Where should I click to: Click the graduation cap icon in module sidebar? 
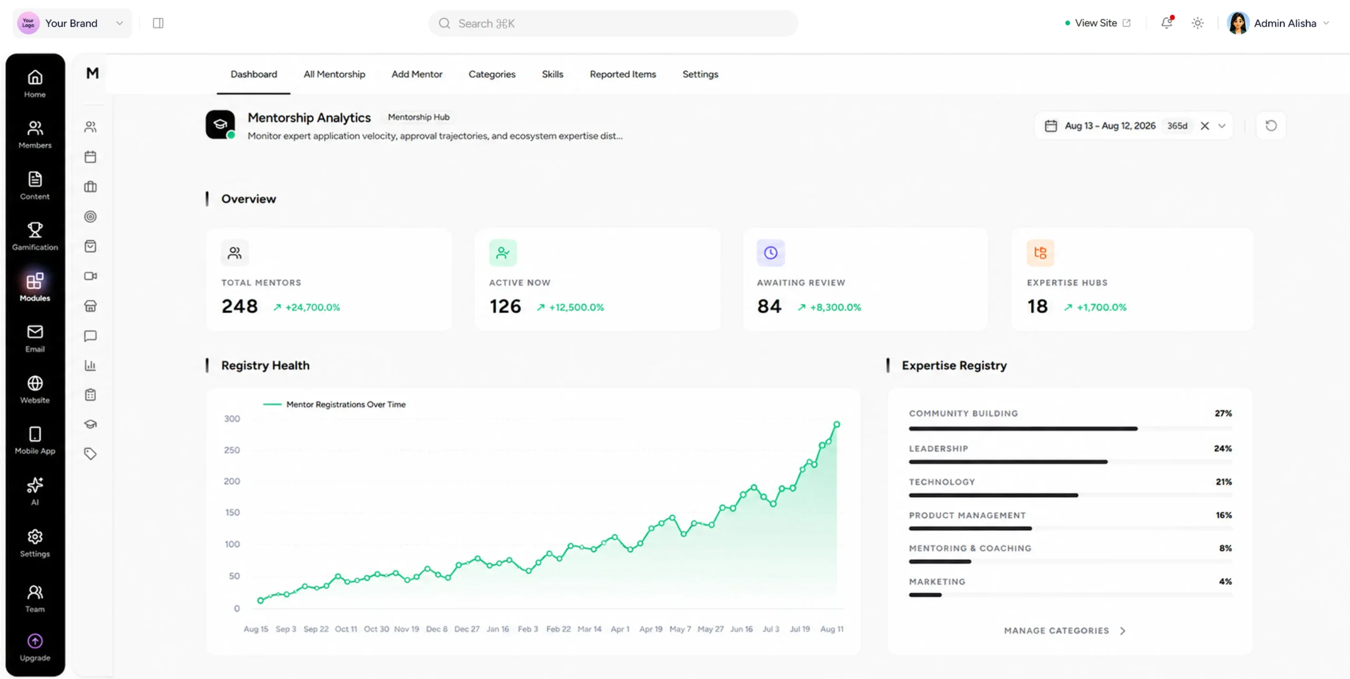tap(90, 424)
